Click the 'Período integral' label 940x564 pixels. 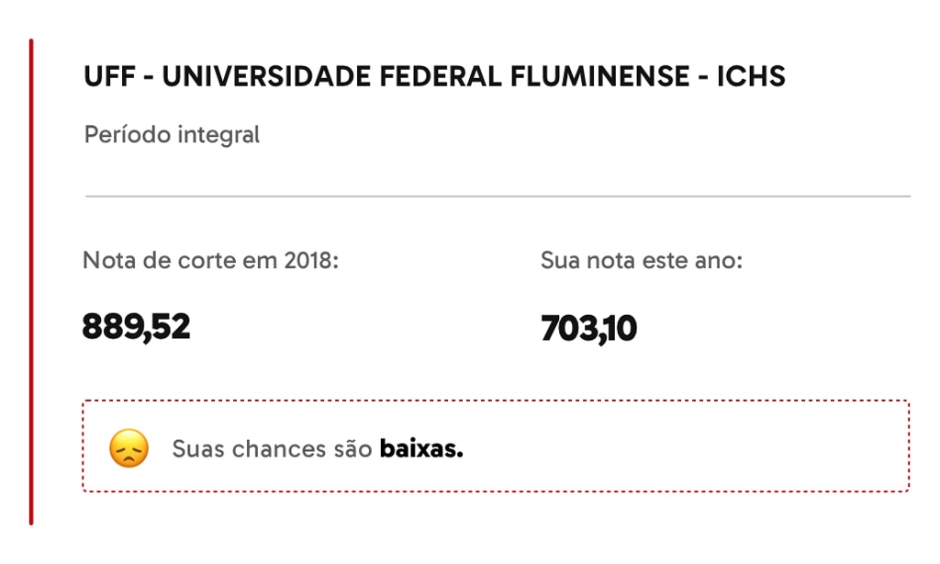point(172,135)
